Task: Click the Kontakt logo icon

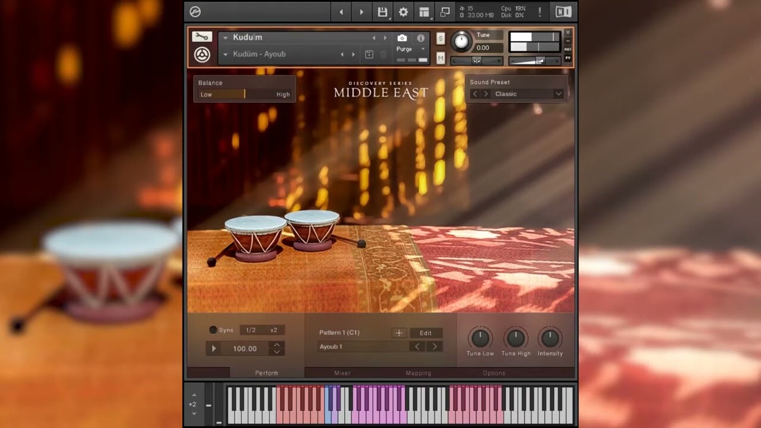Action: coord(195,12)
